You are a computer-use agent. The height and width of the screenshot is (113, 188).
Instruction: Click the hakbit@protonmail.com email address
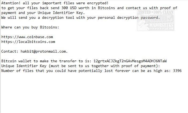tap(43, 51)
